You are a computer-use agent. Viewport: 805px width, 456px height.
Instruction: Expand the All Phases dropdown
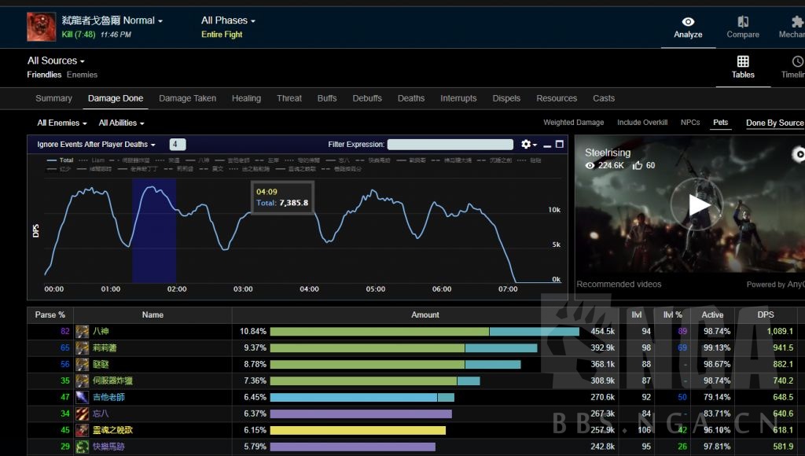(x=228, y=20)
